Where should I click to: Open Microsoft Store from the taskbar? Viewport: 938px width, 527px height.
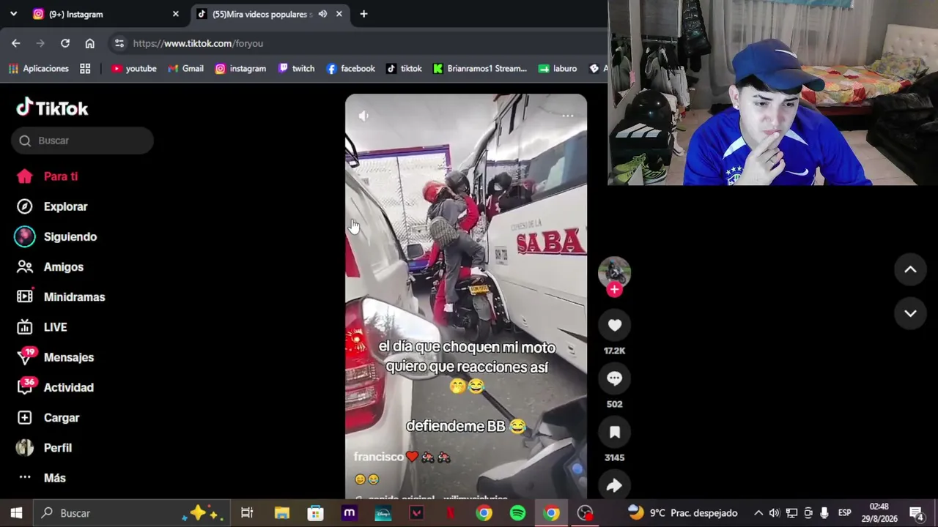click(x=315, y=513)
